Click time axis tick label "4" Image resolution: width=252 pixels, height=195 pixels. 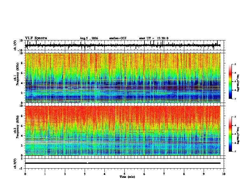pos(105,174)
